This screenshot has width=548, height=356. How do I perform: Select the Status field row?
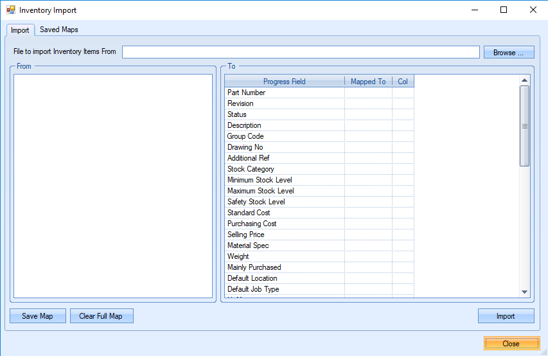coord(319,114)
